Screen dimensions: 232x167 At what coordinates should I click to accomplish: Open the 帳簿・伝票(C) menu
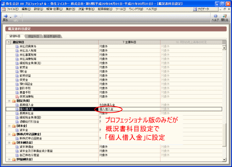54,9
